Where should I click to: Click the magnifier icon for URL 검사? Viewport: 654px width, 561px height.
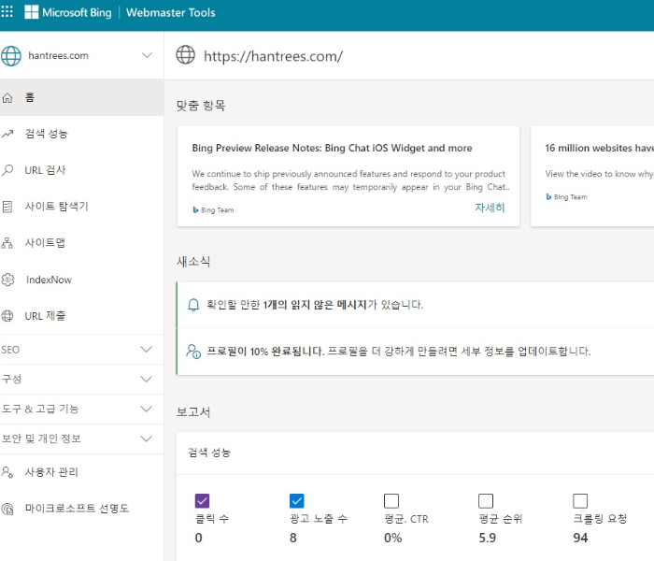(7, 170)
